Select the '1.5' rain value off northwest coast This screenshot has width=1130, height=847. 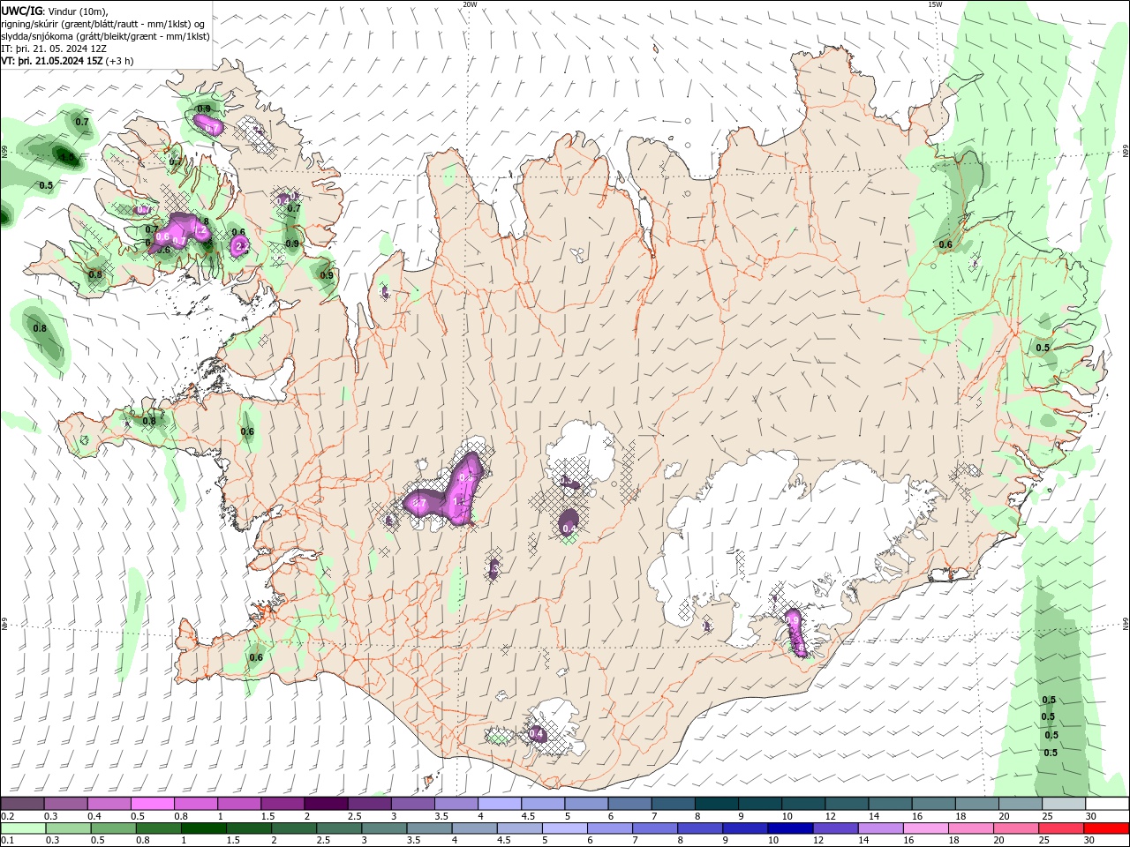pyautogui.click(x=67, y=159)
